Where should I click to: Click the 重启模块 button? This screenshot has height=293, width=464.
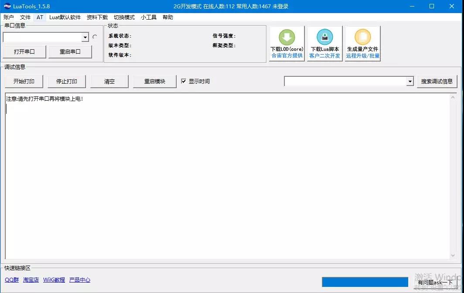(155, 82)
